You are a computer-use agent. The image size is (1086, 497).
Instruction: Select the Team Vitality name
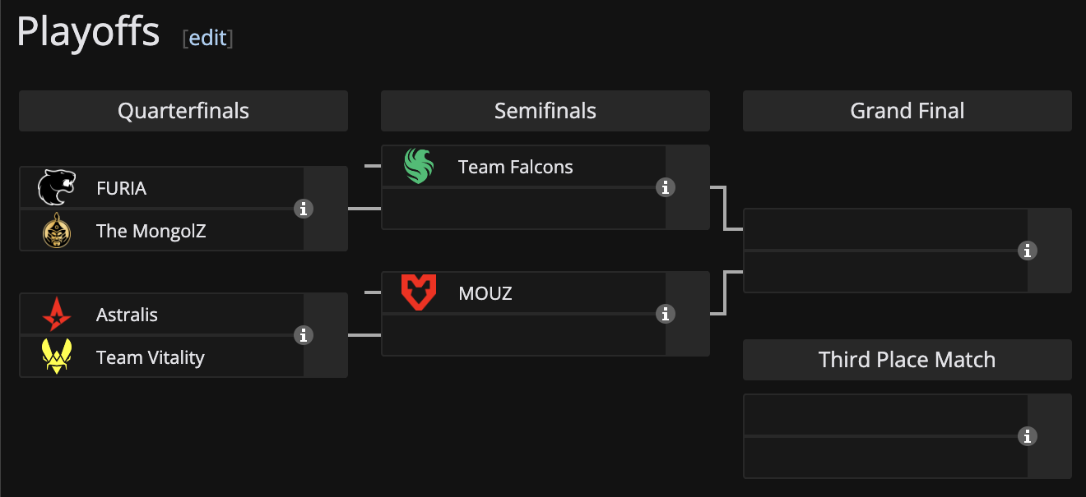150,357
